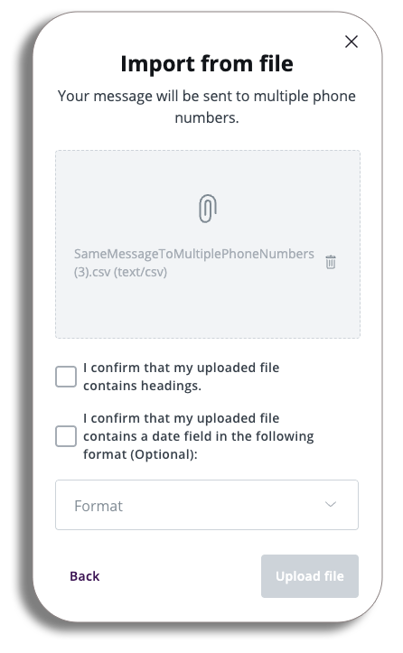Click the 'sent to multiple phone numbers' description
The width and height of the screenshot is (403, 653).
click(x=207, y=107)
